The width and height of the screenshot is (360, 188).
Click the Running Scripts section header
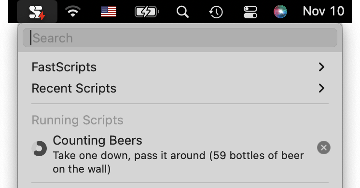point(77,120)
